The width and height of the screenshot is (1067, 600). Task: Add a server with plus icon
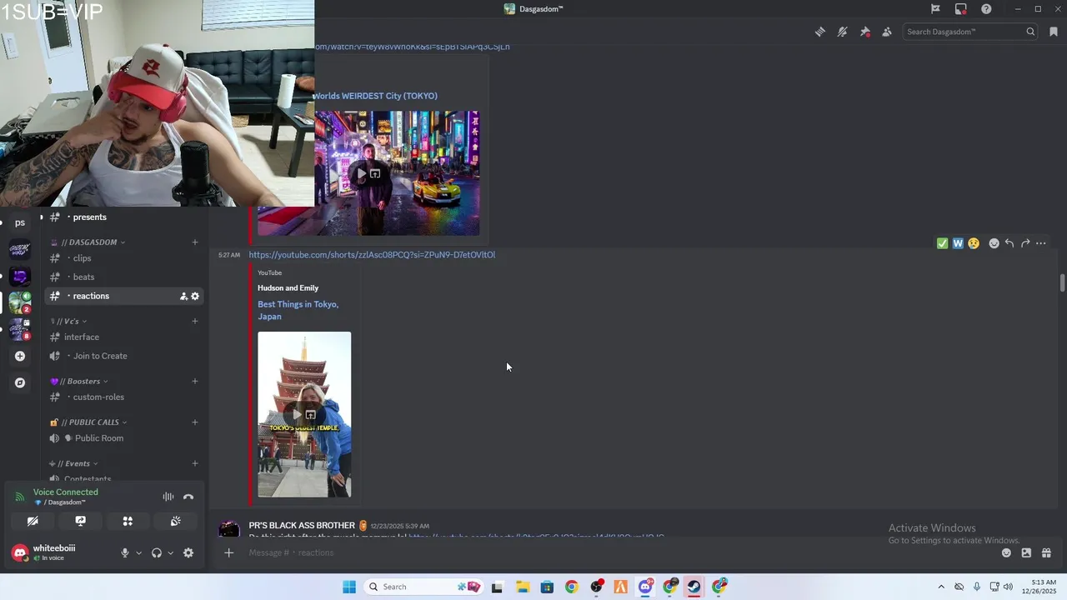pos(20,356)
